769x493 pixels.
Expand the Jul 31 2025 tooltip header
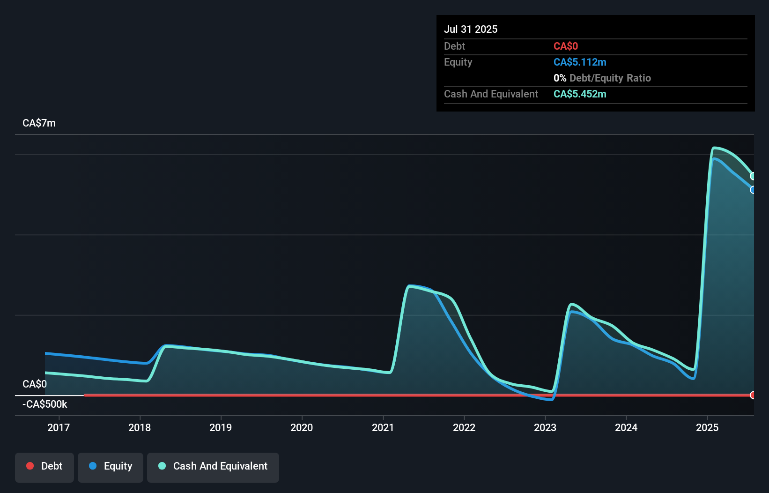[471, 29]
